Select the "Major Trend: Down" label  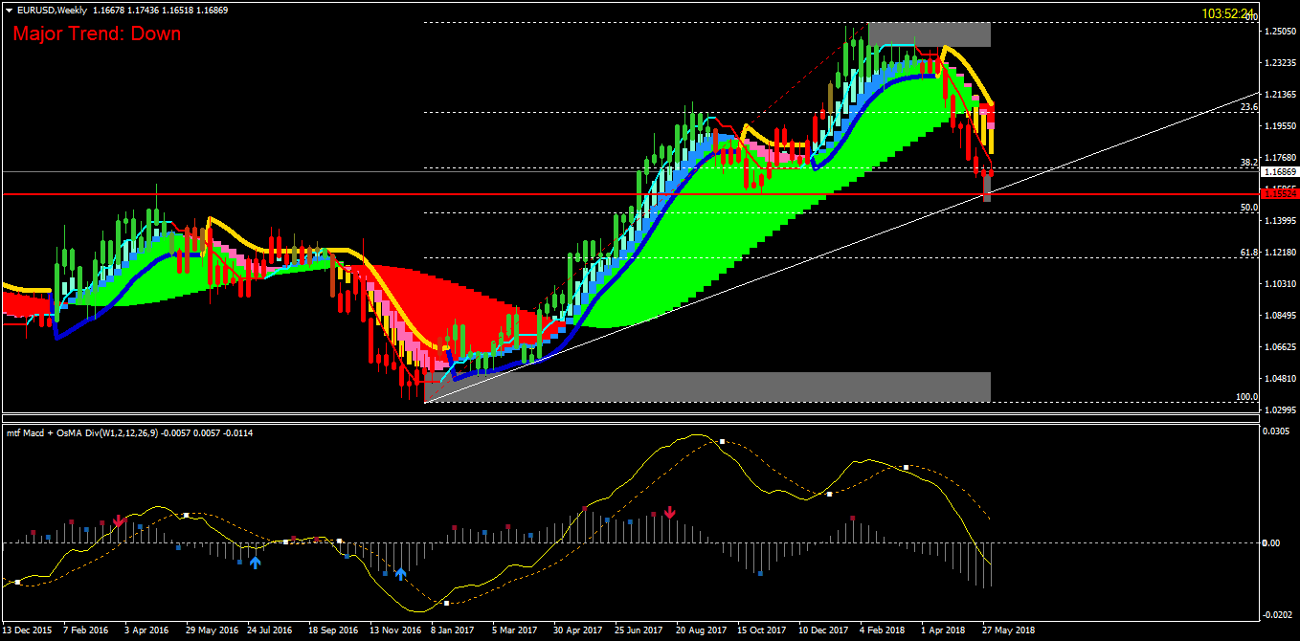pyautogui.click(x=97, y=33)
